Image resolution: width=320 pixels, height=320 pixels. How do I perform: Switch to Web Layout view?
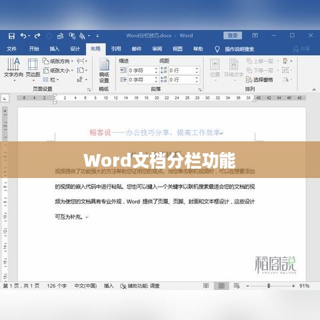pos(237,286)
